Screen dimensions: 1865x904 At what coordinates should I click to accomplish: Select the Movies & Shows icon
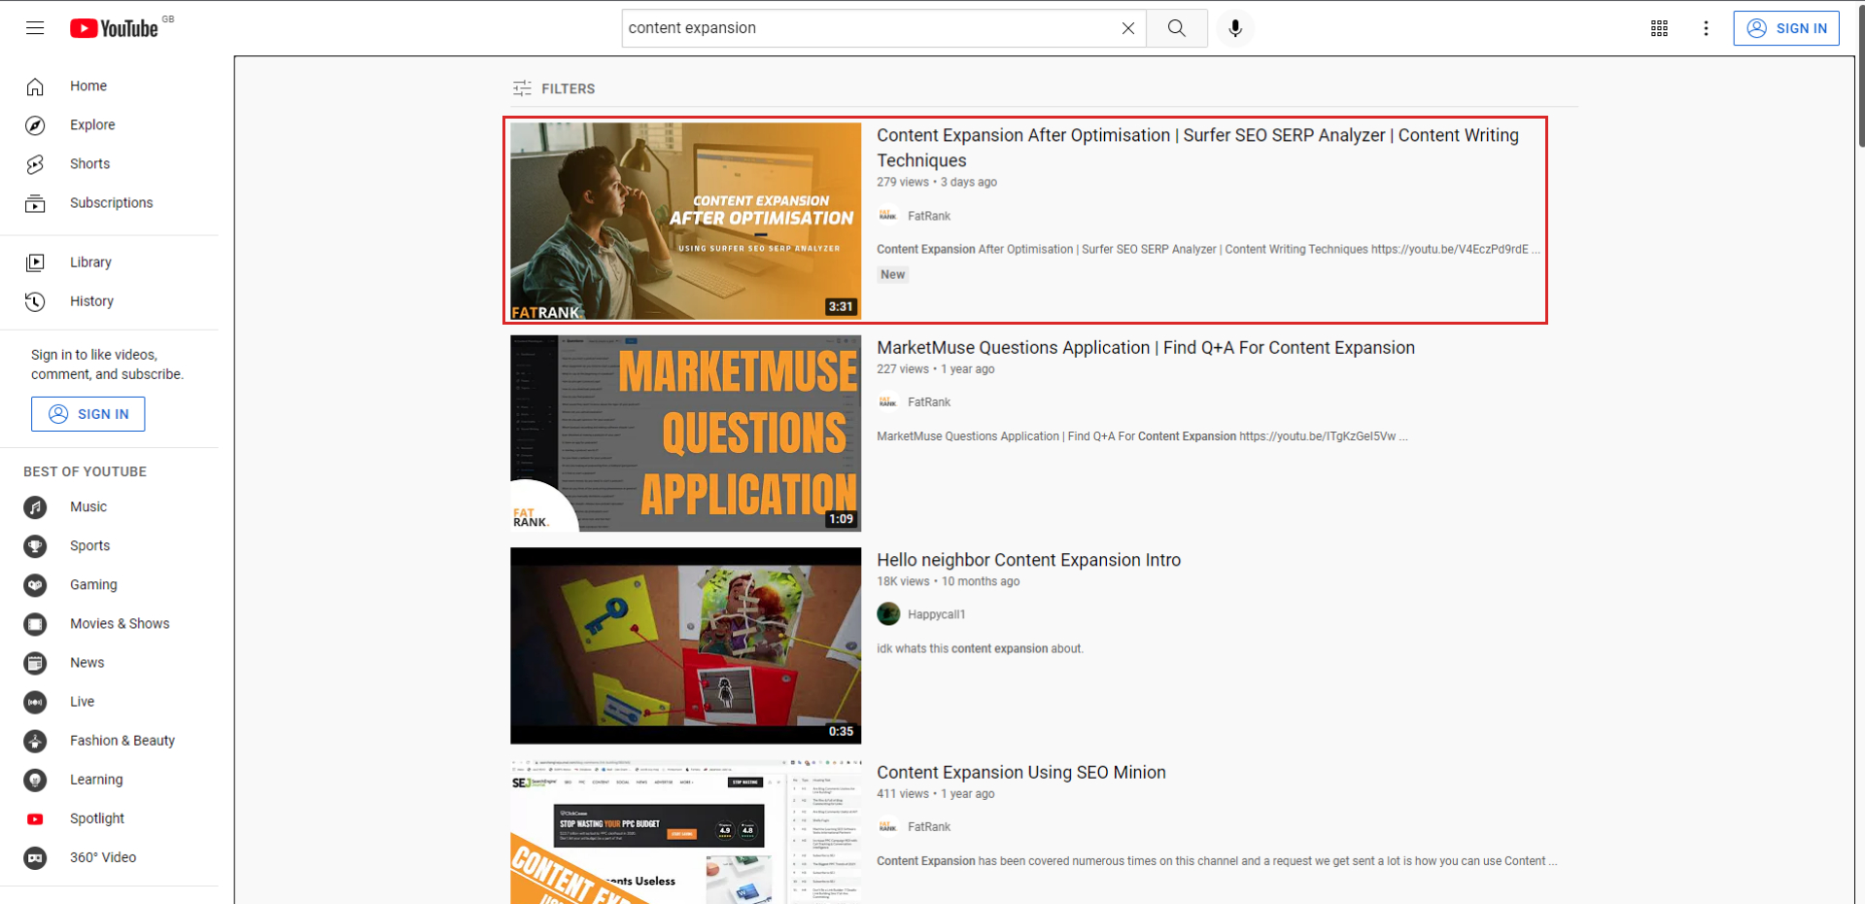click(35, 624)
